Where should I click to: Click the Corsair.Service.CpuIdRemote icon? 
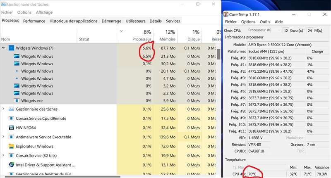click(x=11, y=119)
